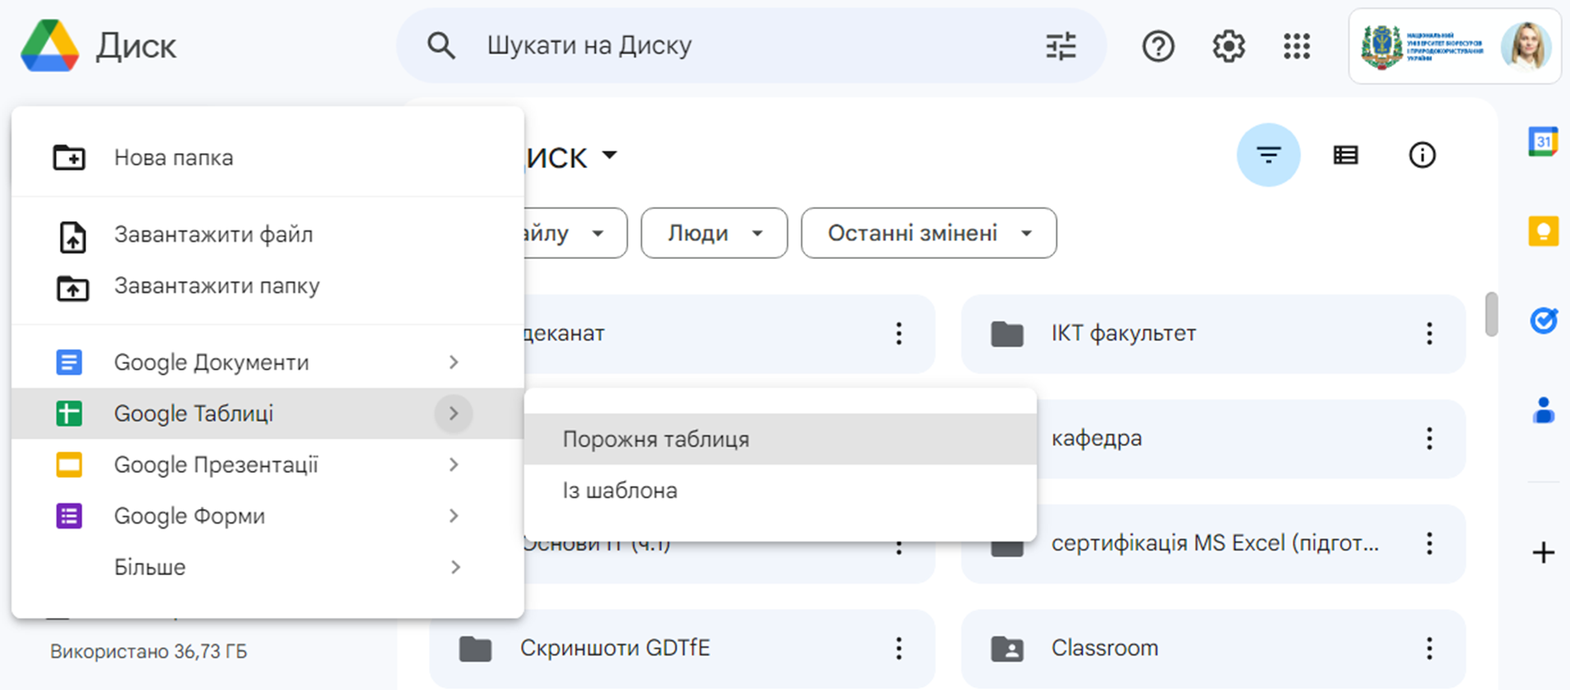Expand Google Документи submenu arrow
Image resolution: width=1570 pixels, height=690 pixels.
coord(454,362)
